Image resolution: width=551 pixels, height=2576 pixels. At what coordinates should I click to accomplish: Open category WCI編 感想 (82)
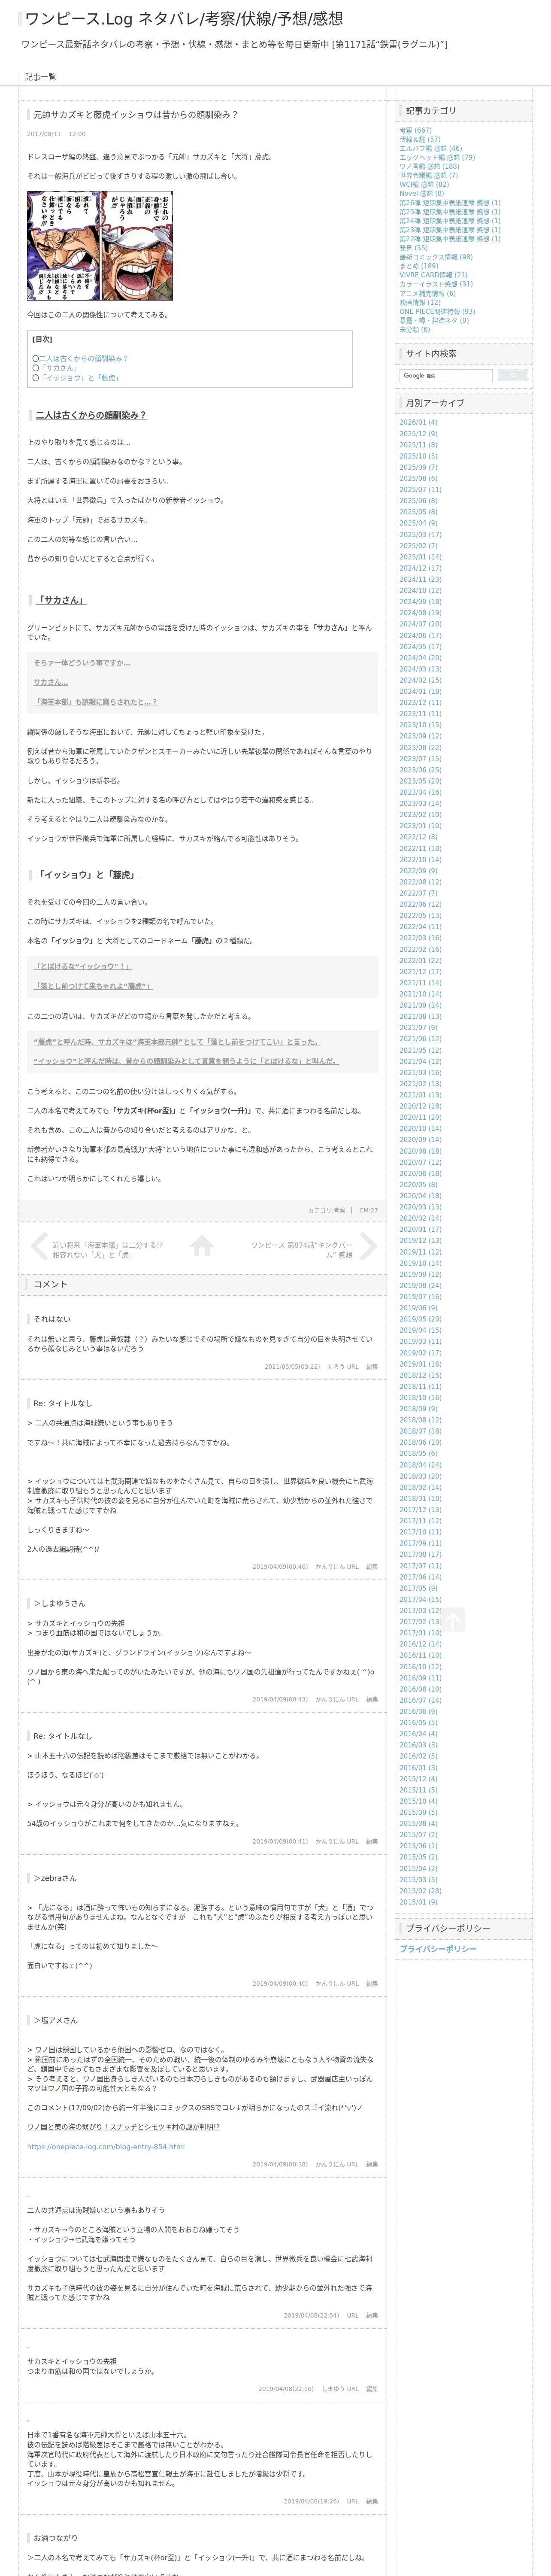pyautogui.click(x=424, y=184)
